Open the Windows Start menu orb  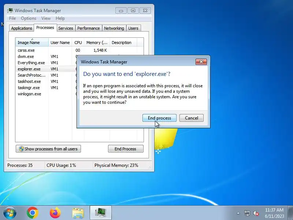coord(10,213)
